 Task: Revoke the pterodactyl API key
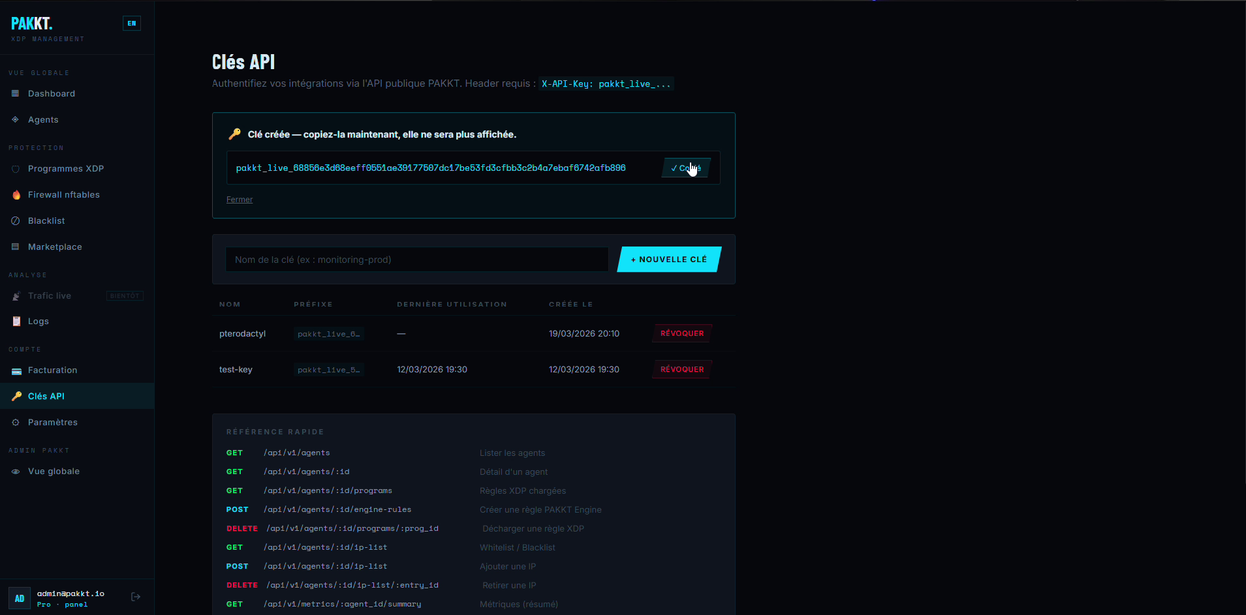[682, 334]
